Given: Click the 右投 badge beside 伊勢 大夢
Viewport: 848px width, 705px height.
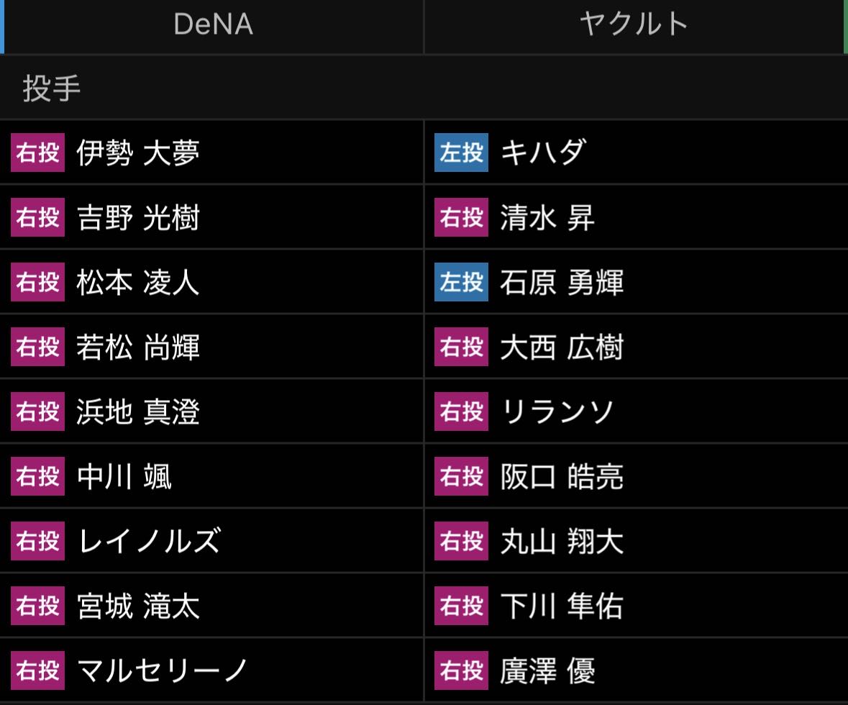Looking at the screenshot, I should click(38, 153).
